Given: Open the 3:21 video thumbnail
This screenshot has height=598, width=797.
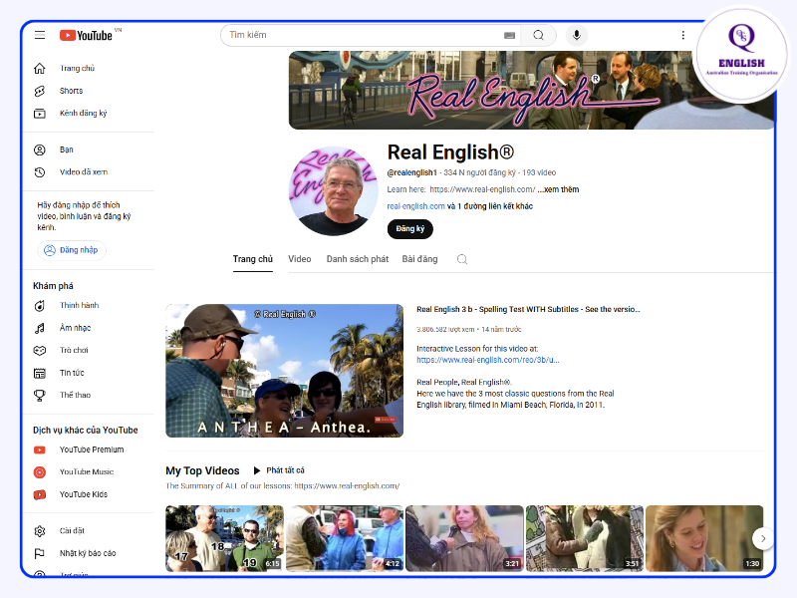Looking at the screenshot, I should [464, 538].
